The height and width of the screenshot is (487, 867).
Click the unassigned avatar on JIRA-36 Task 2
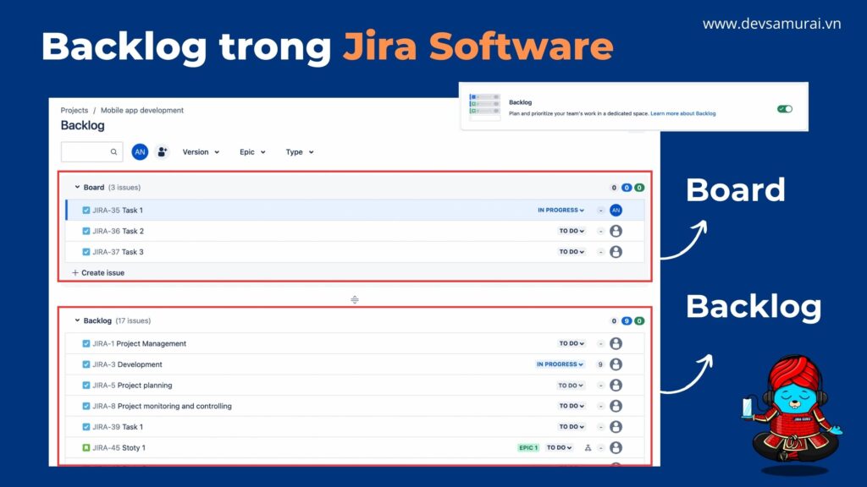tap(616, 230)
